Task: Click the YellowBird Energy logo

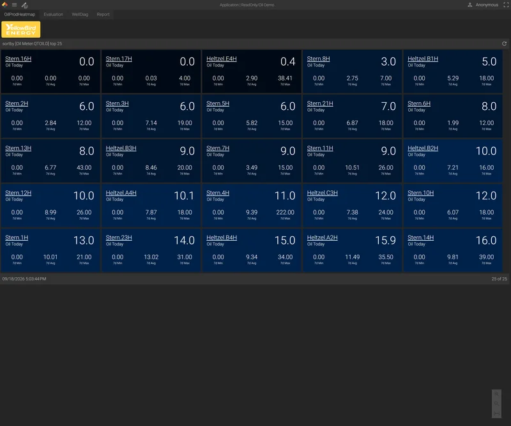Action: (21, 29)
